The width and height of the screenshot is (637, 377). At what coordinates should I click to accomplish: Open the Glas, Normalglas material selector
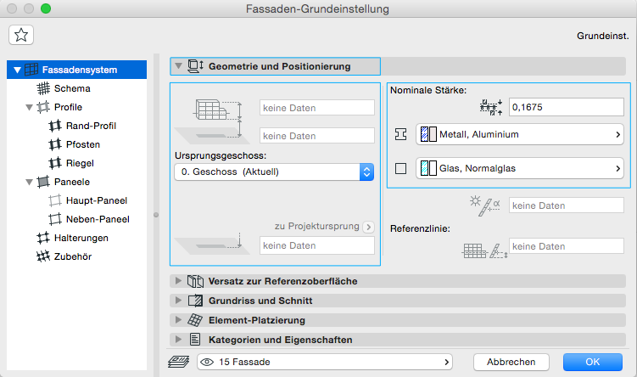(x=519, y=169)
